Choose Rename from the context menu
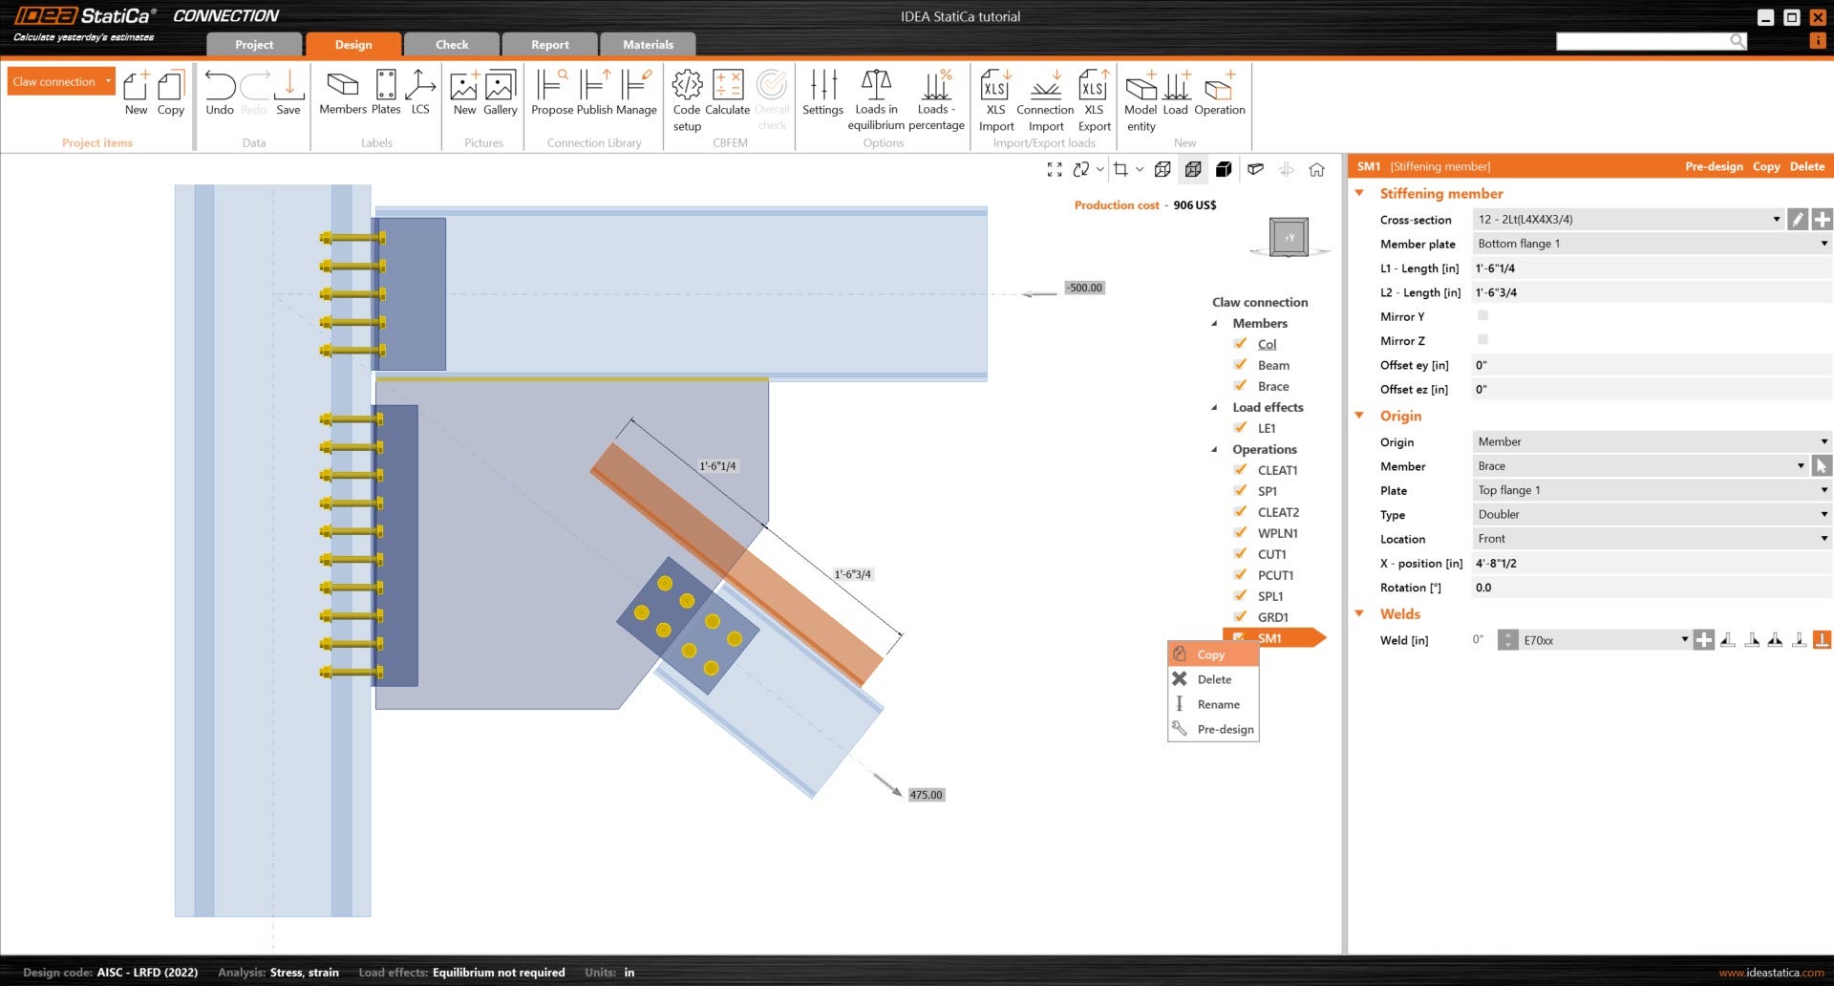Screen dimensions: 1834x986 click(x=1218, y=704)
